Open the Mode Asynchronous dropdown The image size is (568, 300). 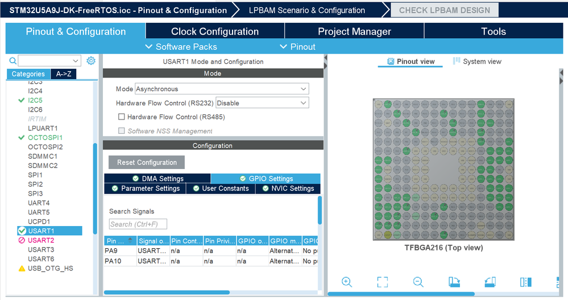(222, 89)
